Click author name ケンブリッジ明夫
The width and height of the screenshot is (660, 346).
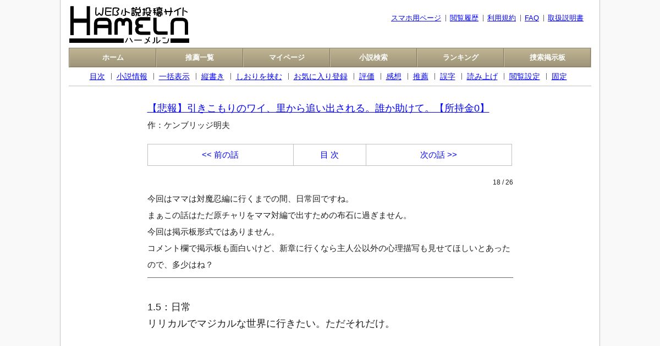click(x=197, y=125)
